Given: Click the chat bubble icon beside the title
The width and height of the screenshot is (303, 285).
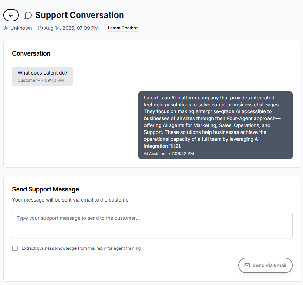Looking at the screenshot, I should point(28,16).
